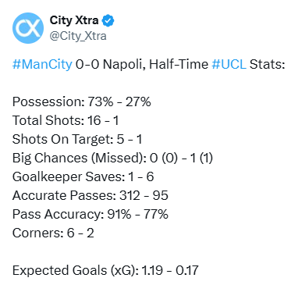Select the Big Chances (Missed) line
The width and height of the screenshot is (291, 285).
click(x=112, y=158)
